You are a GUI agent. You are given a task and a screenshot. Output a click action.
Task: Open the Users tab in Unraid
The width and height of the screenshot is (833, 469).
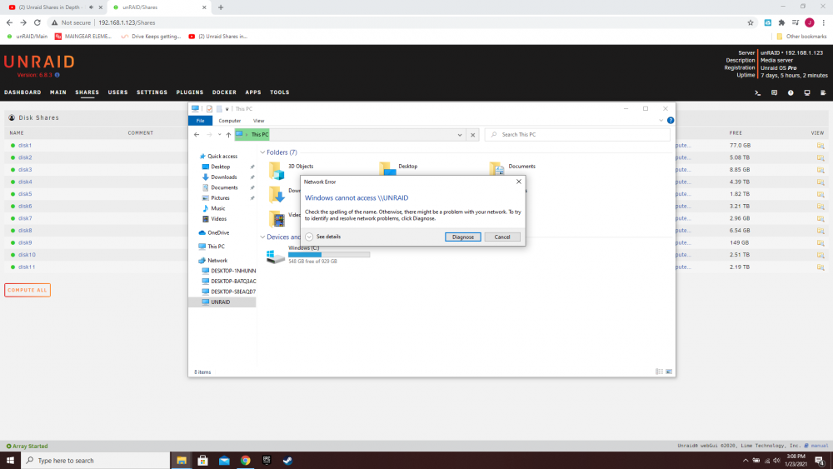point(118,92)
